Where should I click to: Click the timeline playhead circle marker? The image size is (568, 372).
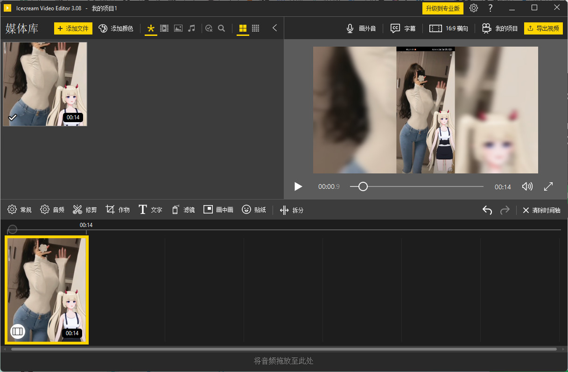point(13,229)
